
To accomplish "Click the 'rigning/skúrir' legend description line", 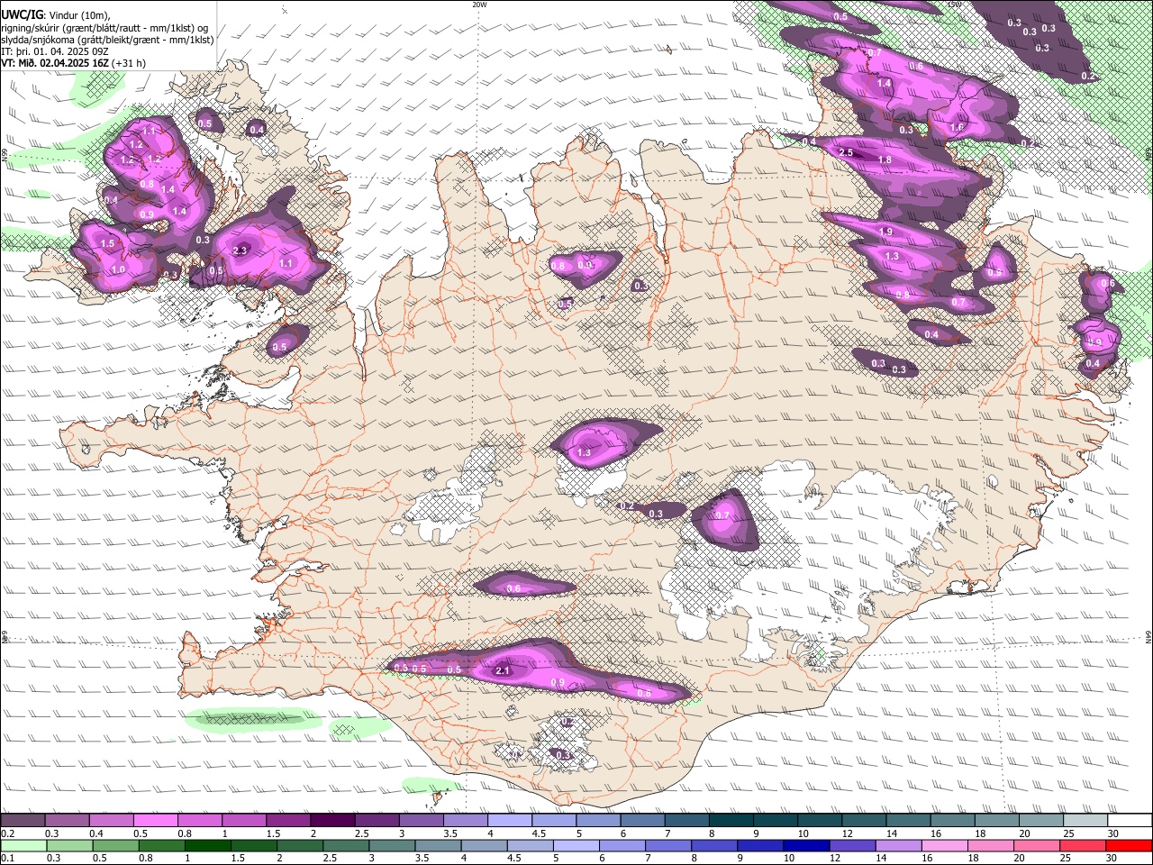I will click(104, 28).
